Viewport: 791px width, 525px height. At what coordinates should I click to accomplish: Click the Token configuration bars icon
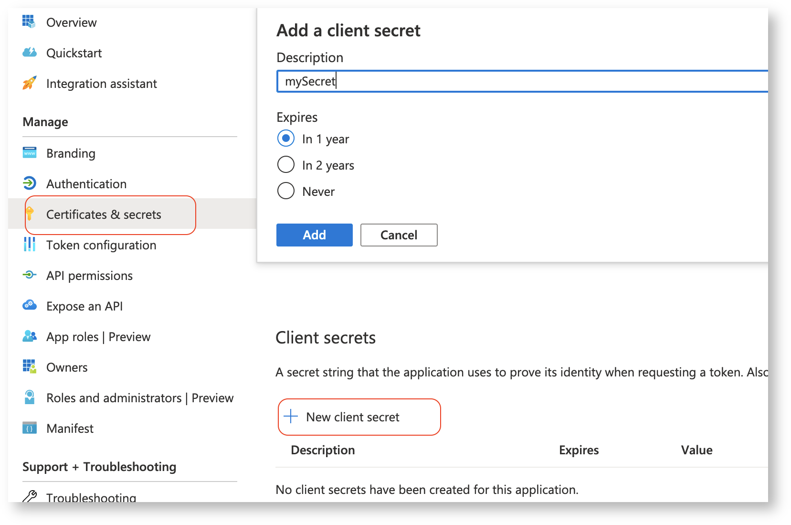(29, 245)
